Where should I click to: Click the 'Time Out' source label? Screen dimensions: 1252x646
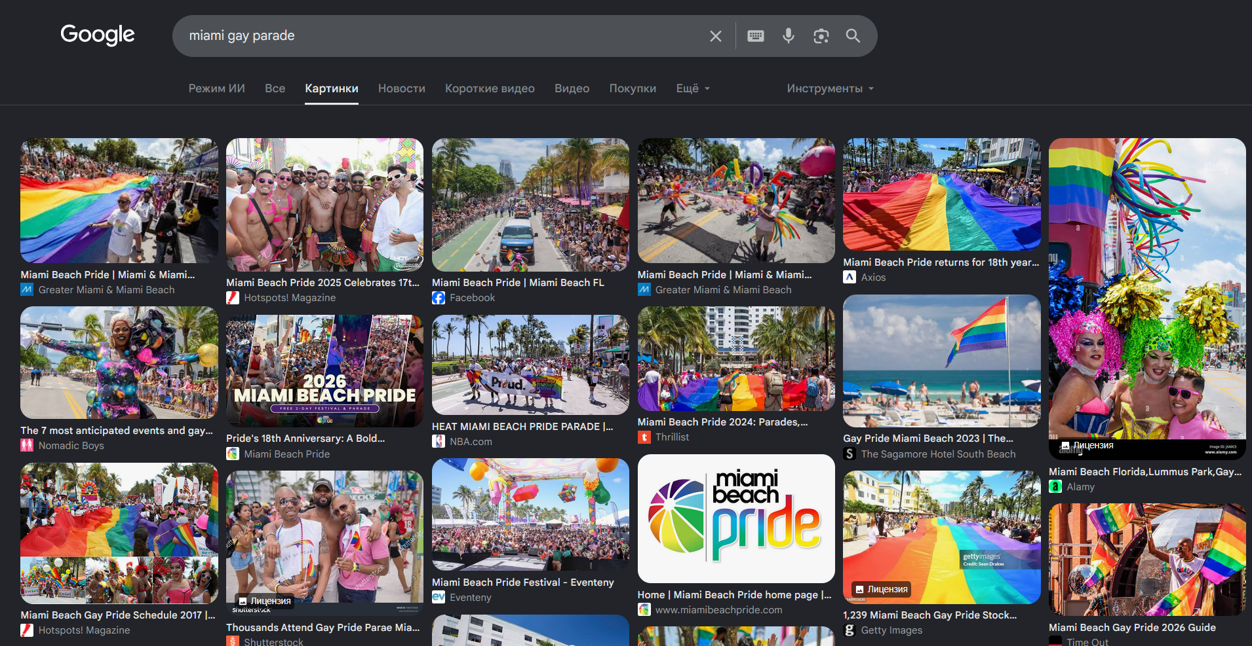(x=1087, y=642)
